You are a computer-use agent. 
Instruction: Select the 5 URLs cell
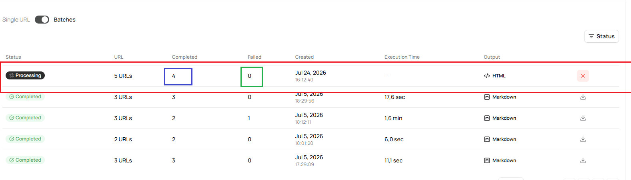[123, 76]
